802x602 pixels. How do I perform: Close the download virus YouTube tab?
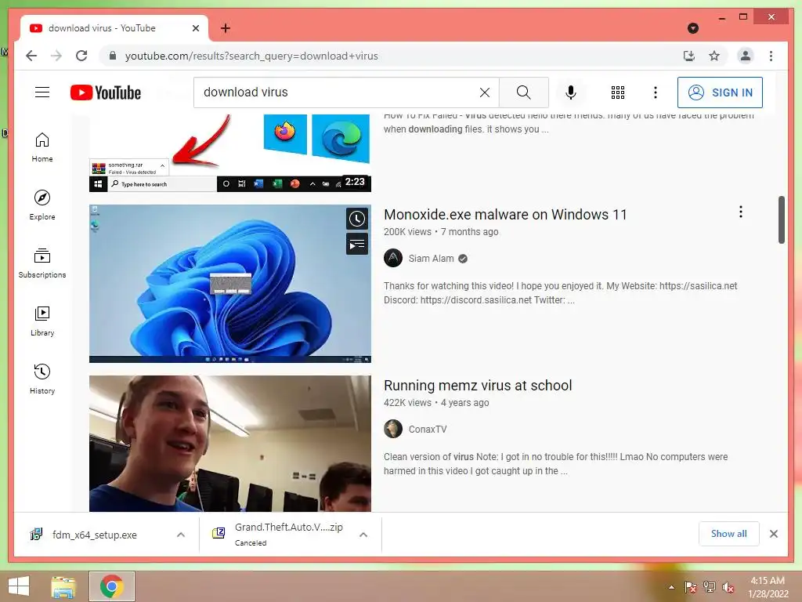pyautogui.click(x=195, y=28)
